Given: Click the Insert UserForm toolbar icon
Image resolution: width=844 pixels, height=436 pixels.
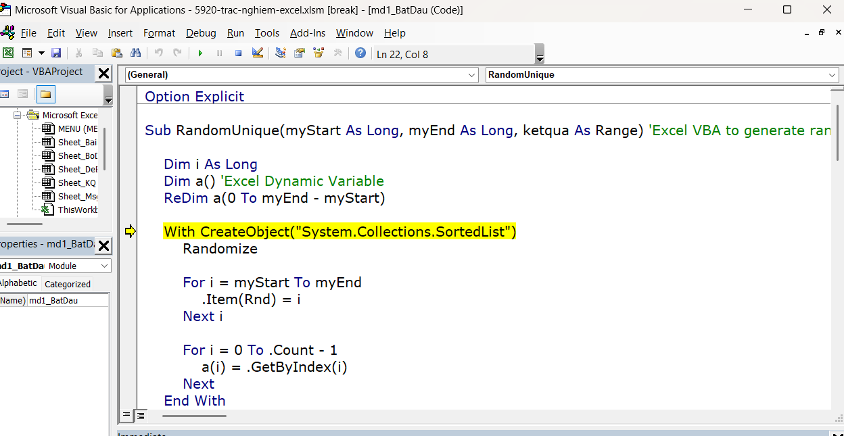Looking at the screenshot, I should point(27,53).
